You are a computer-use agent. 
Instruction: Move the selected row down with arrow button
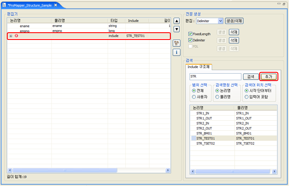point(176,29)
